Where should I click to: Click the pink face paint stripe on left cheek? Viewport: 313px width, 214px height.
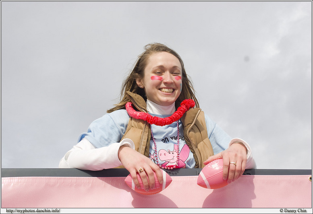[x=156, y=78]
